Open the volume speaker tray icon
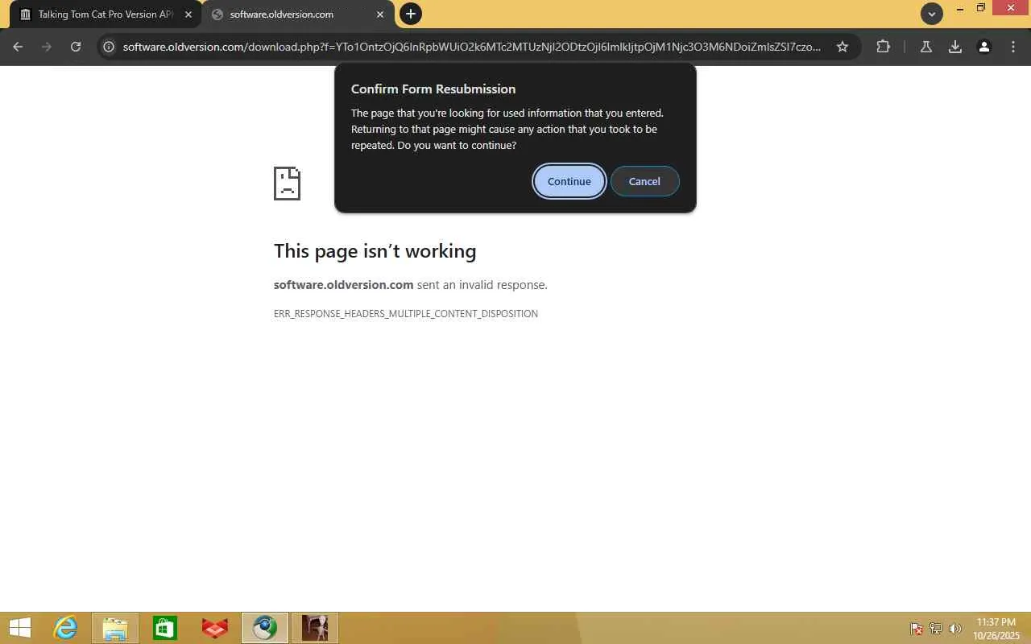1031x644 pixels. pyautogui.click(x=955, y=629)
